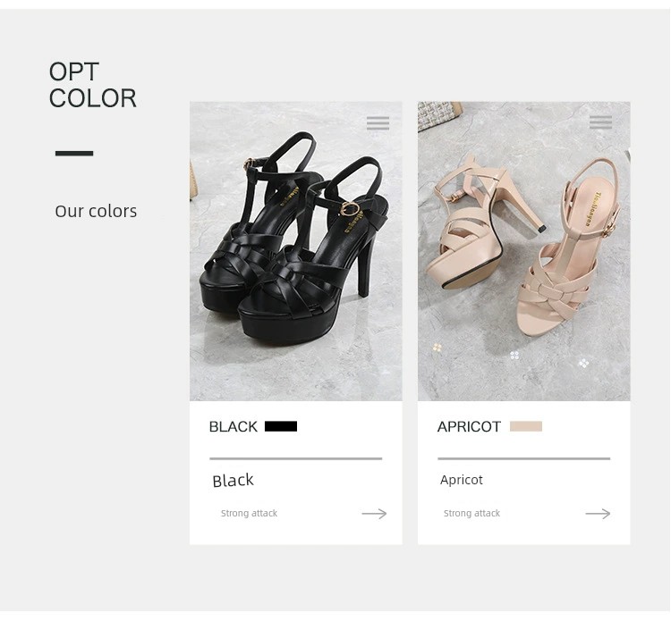Click "Strong attack" text under Apricot
671x621 pixels.
point(471,514)
